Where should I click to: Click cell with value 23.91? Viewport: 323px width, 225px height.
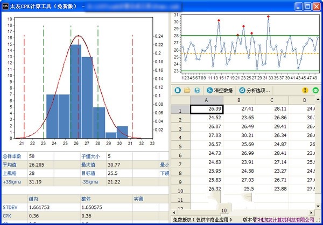tap(240, 162)
